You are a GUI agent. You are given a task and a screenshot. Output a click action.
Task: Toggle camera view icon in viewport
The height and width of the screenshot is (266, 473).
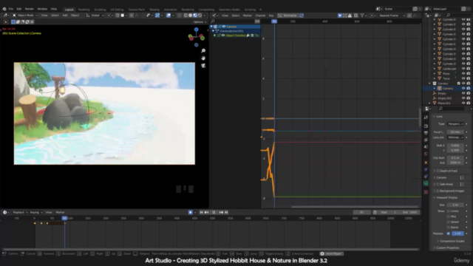pyautogui.click(x=203, y=66)
